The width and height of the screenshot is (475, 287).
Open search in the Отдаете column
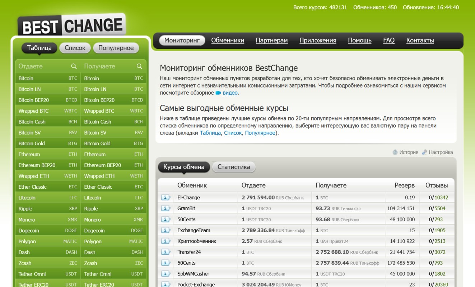click(74, 66)
